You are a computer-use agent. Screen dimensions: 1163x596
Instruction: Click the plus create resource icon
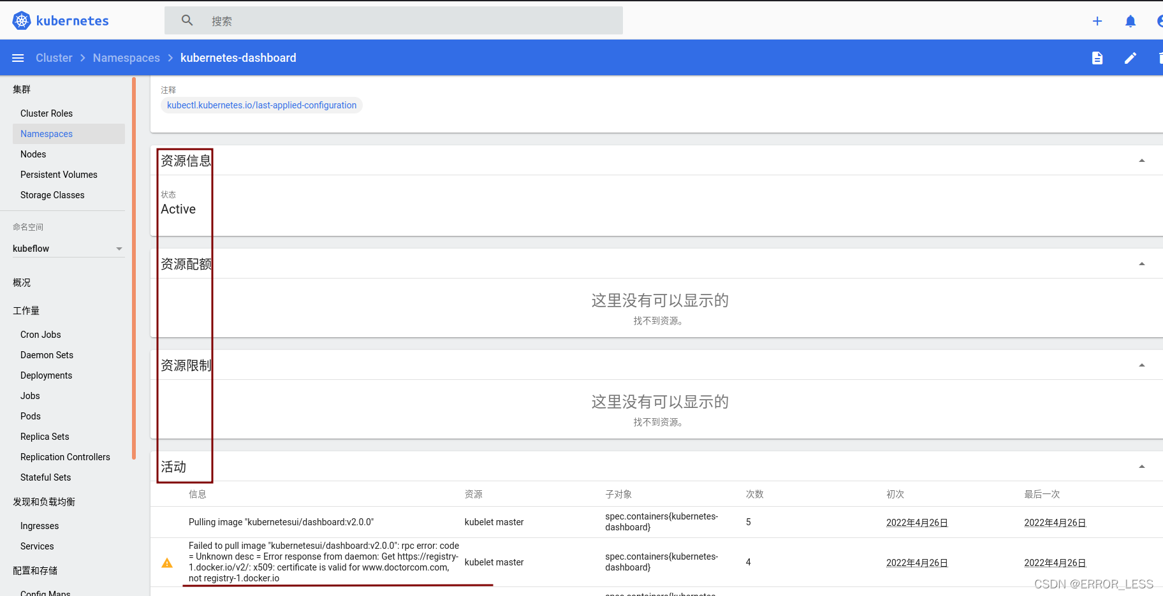coord(1097,21)
